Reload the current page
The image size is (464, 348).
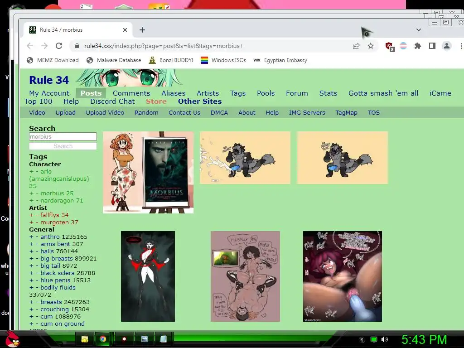(x=59, y=46)
